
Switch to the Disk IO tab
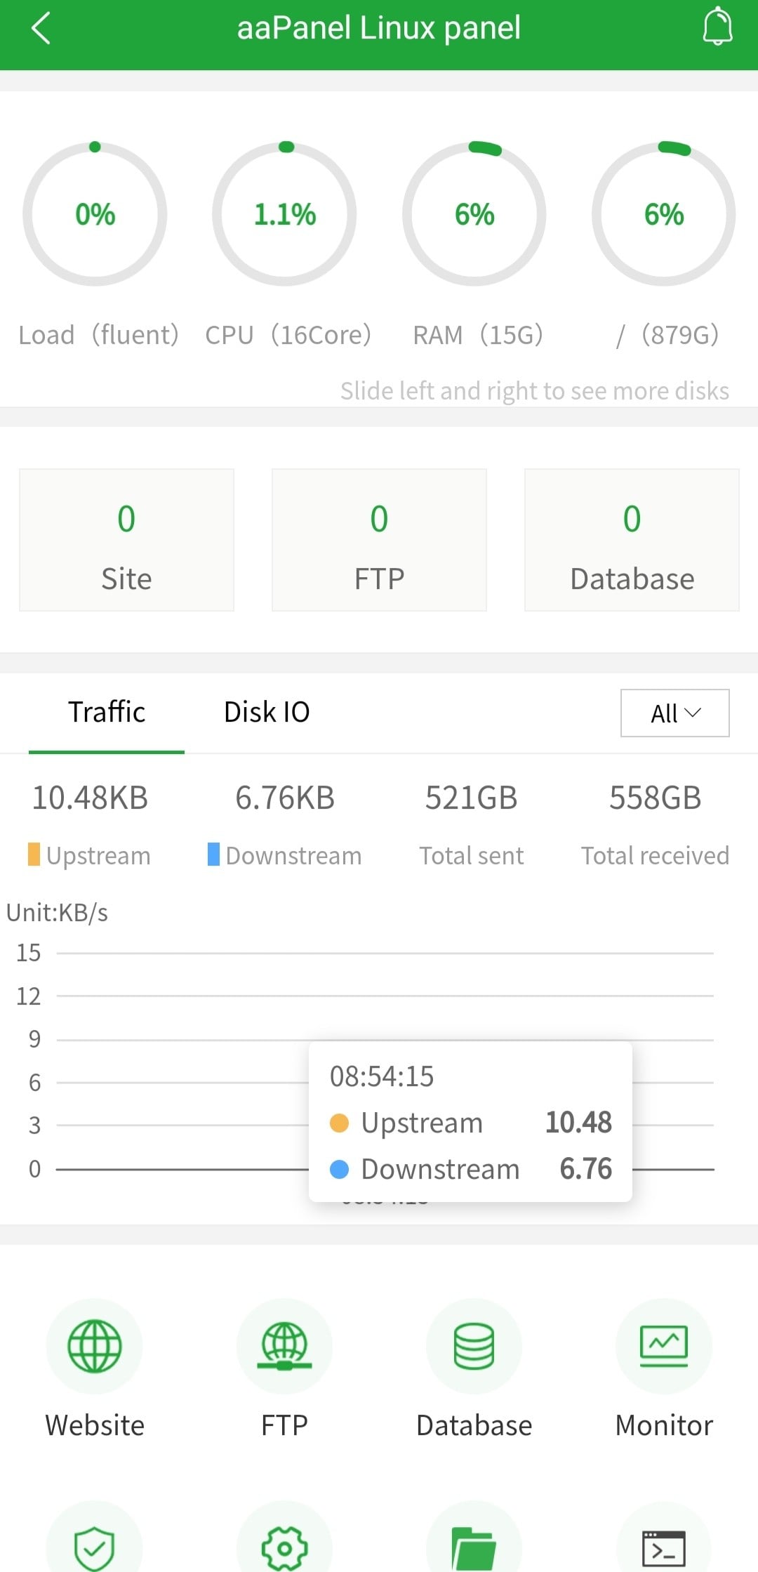(x=267, y=712)
